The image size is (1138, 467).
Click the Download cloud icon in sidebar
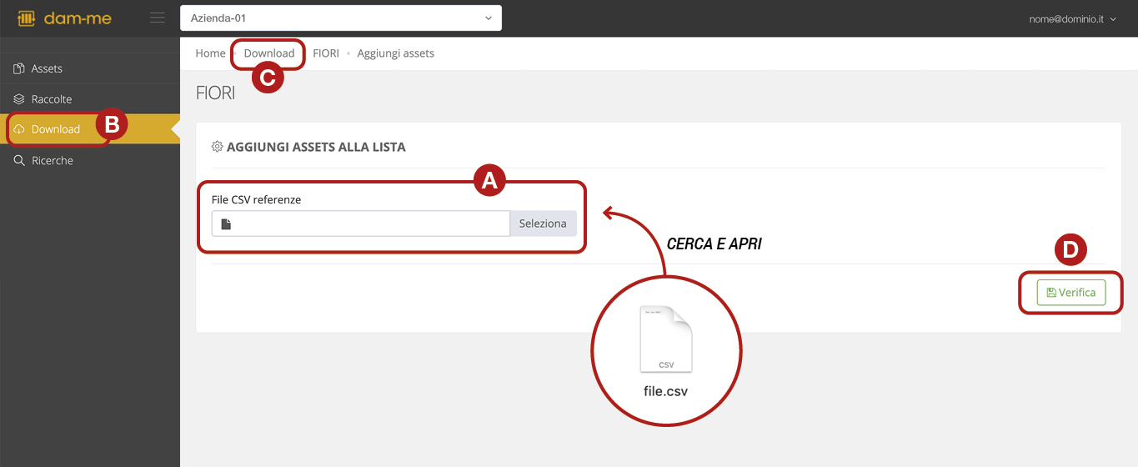click(x=19, y=129)
